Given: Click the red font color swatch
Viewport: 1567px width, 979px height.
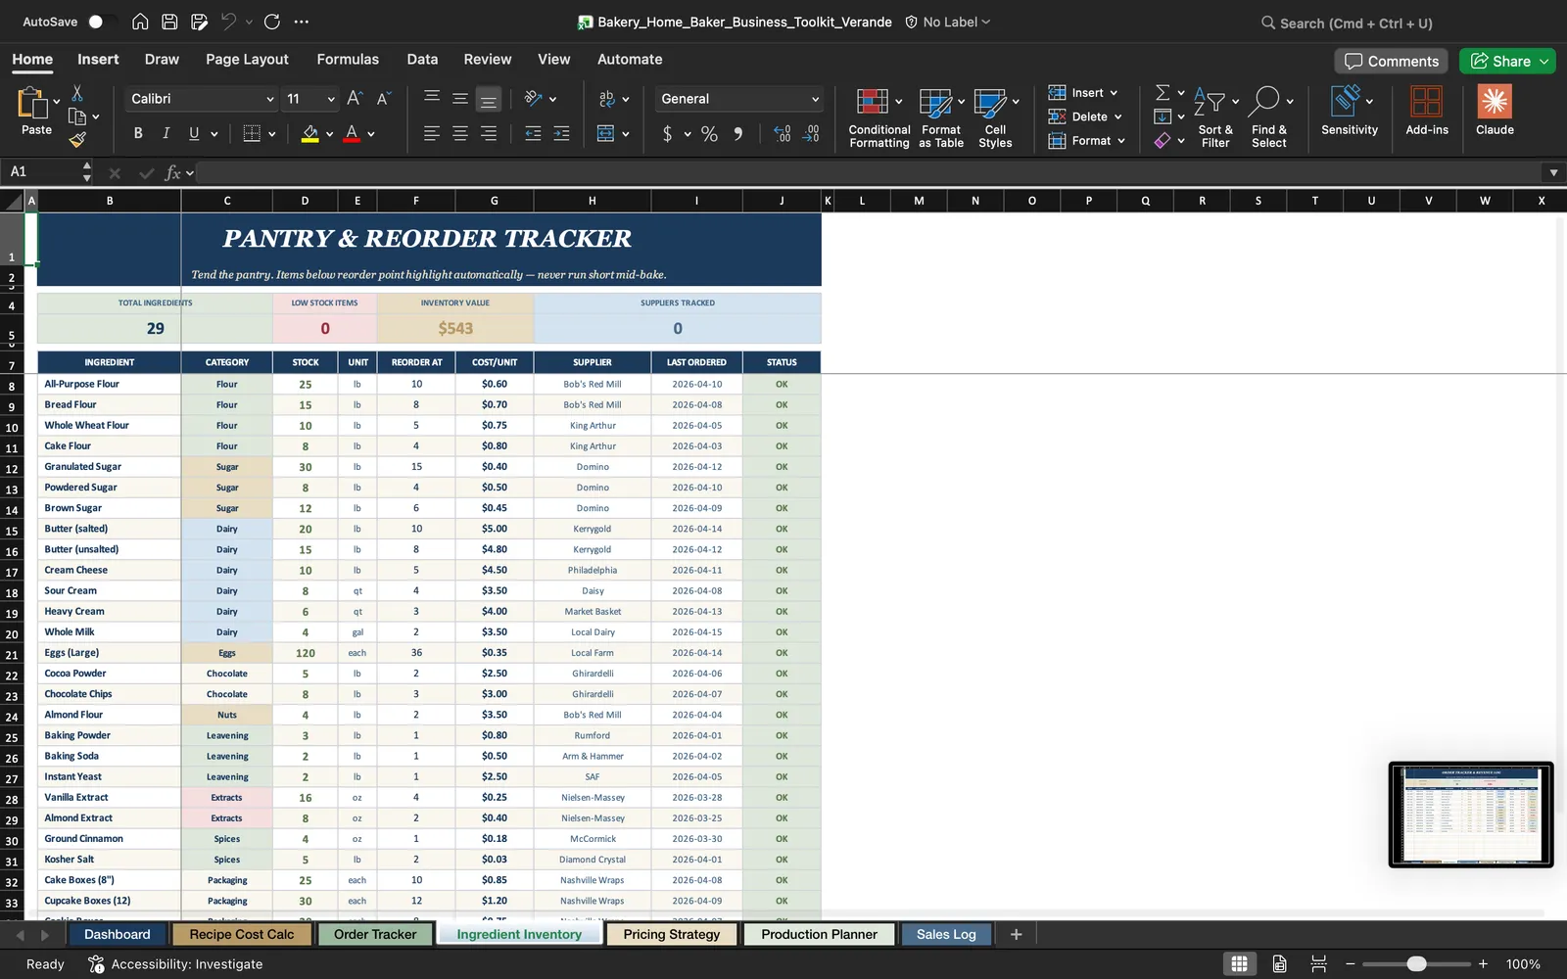Looking at the screenshot, I should pos(352,133).
